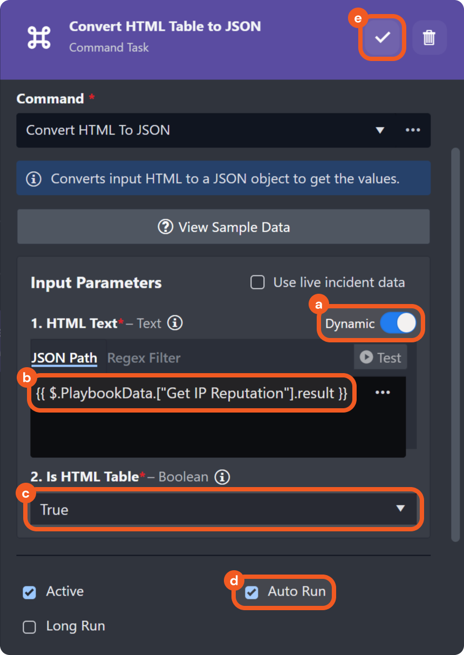Click the trash delete icon
Image resolution: width=464 pixels, height=655 pixels.
429,37
